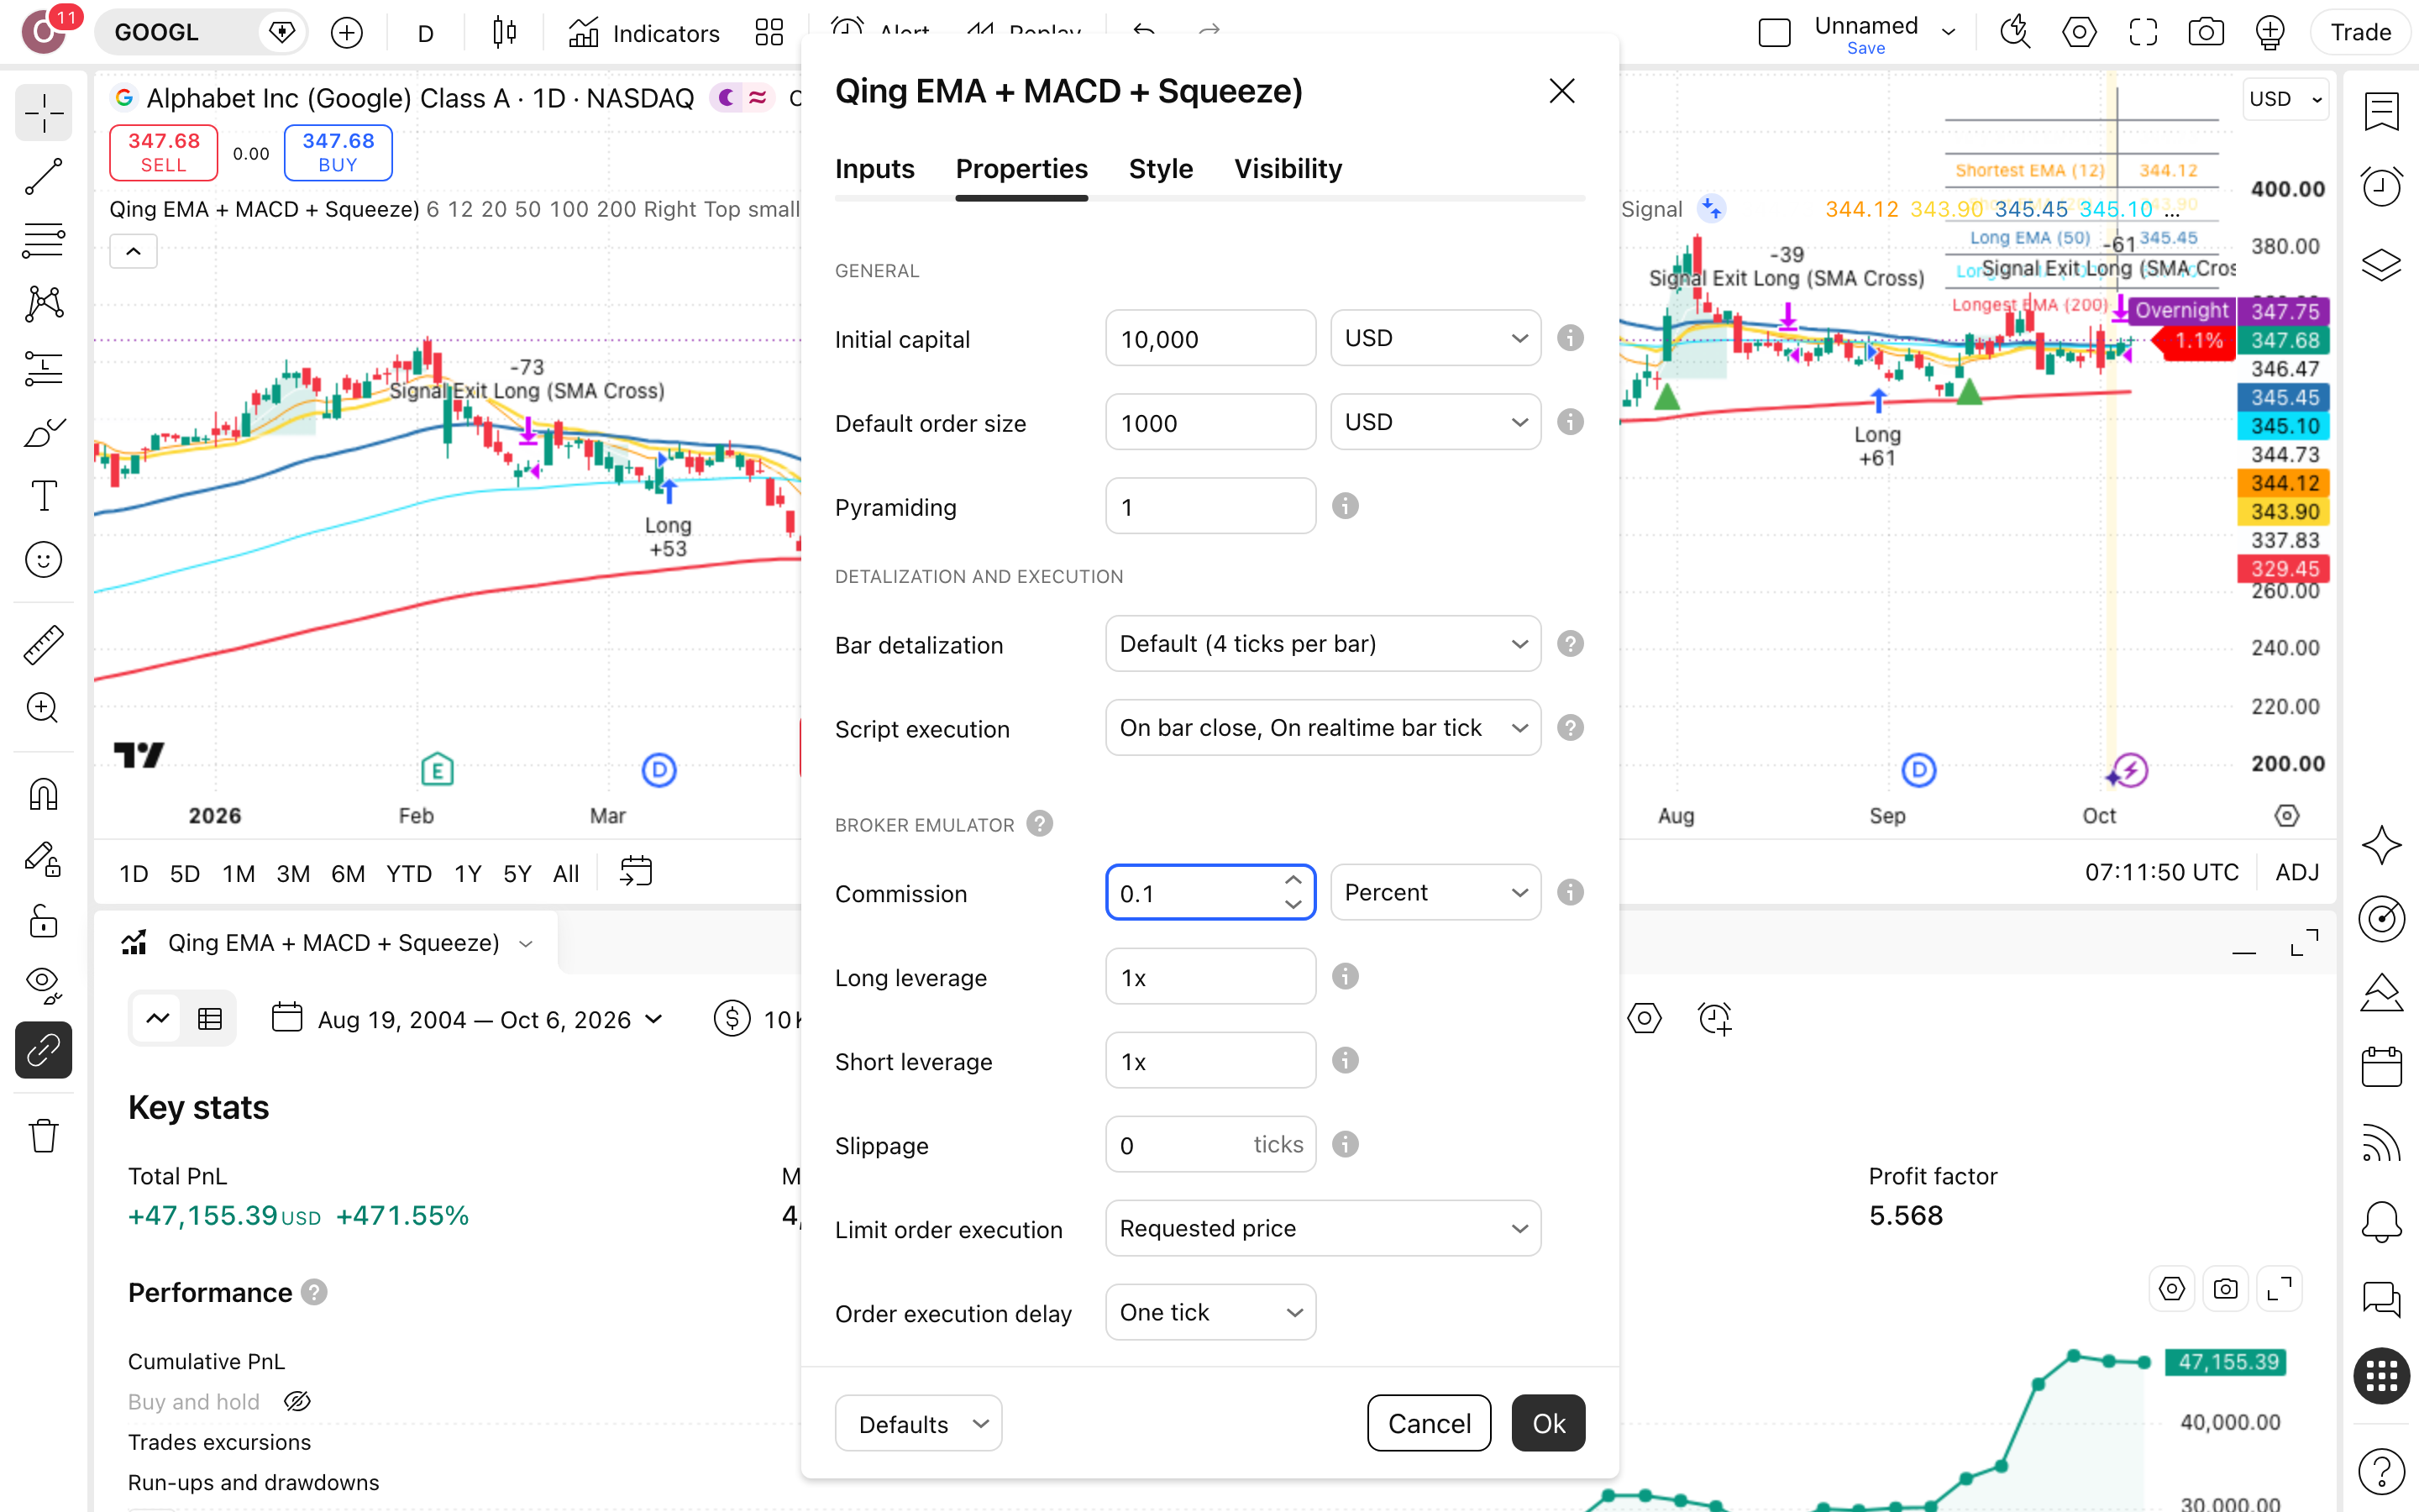
Task: Click Commission stepper up arrow
Action: click(1293, 880)
